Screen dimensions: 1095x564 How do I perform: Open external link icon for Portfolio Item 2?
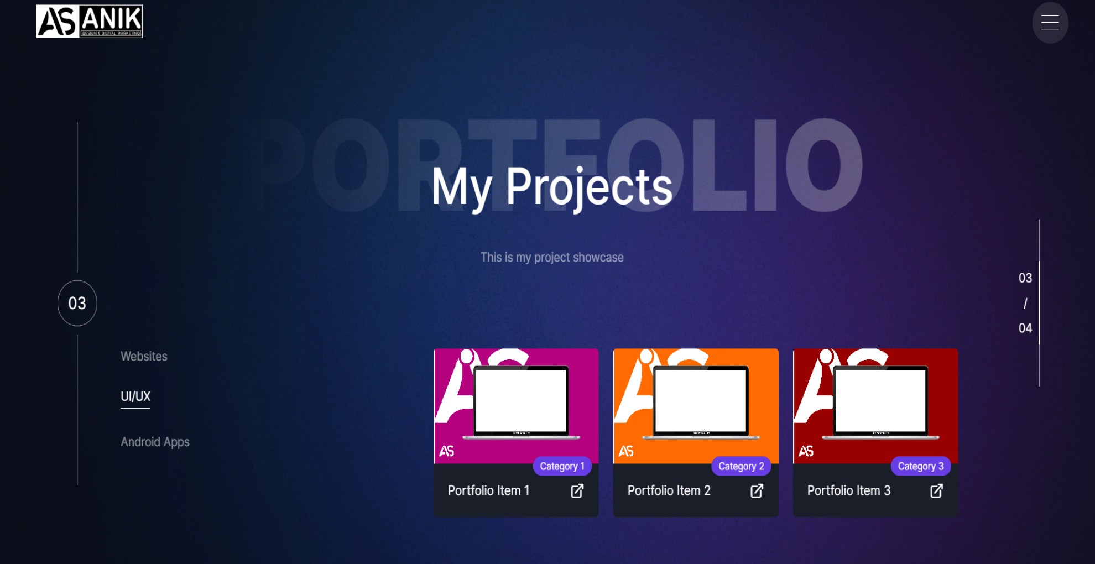pos(757,490)
